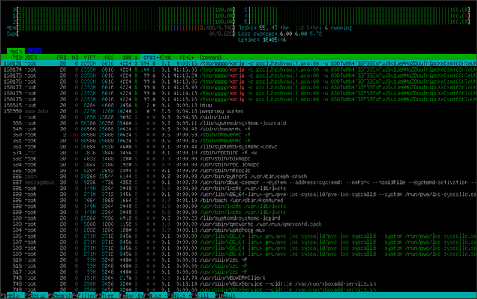Sort by the TIME+ column header
477x299 pixels.
(186, 57)
